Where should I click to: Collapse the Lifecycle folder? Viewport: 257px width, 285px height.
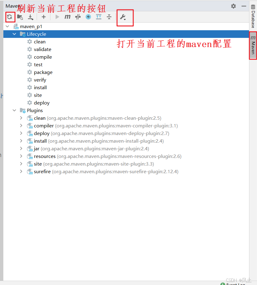pos(14,34)
